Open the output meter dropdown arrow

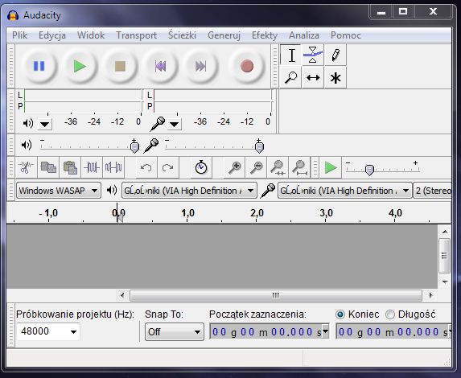[x=45, y=124]
